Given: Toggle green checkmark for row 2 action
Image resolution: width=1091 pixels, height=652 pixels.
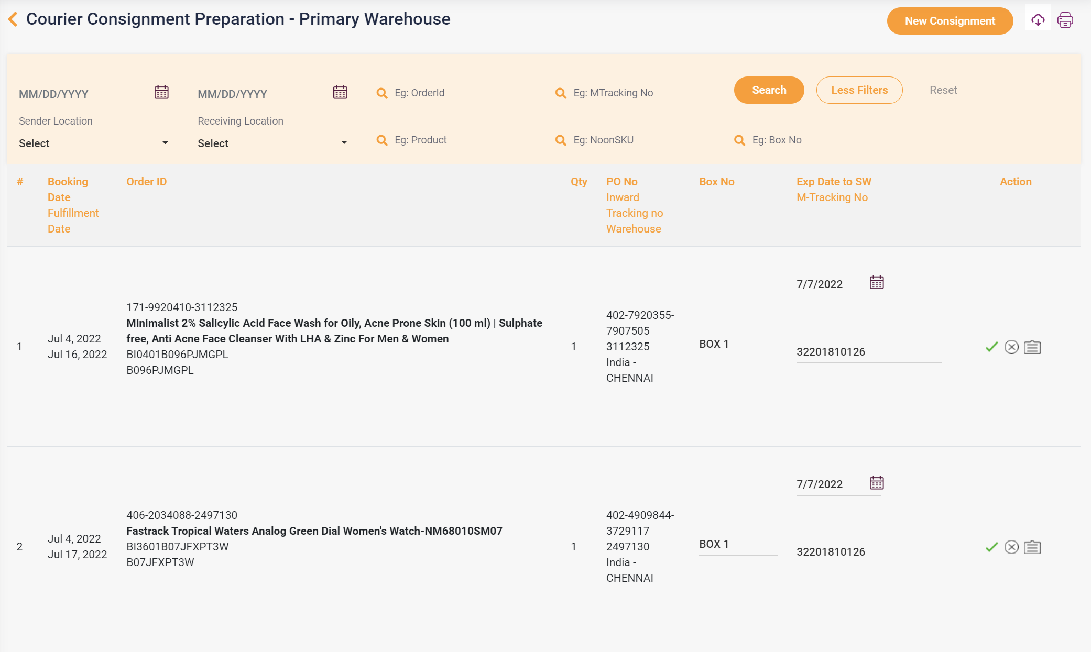Looking at the screenshot, I should (992, 547).
